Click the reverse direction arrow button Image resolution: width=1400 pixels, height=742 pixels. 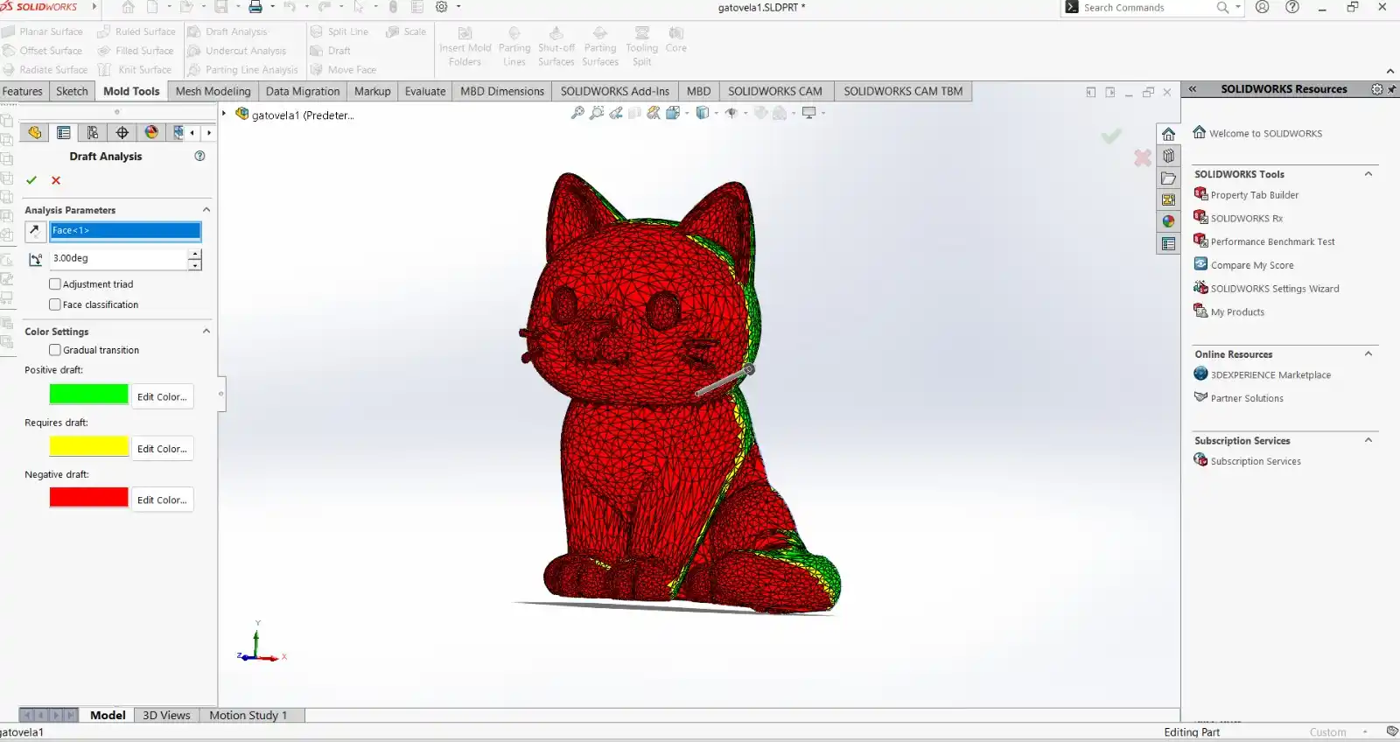(x=35, y=231)
